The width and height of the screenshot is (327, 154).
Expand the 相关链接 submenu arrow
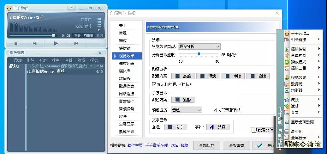click(x=319, y=39)
